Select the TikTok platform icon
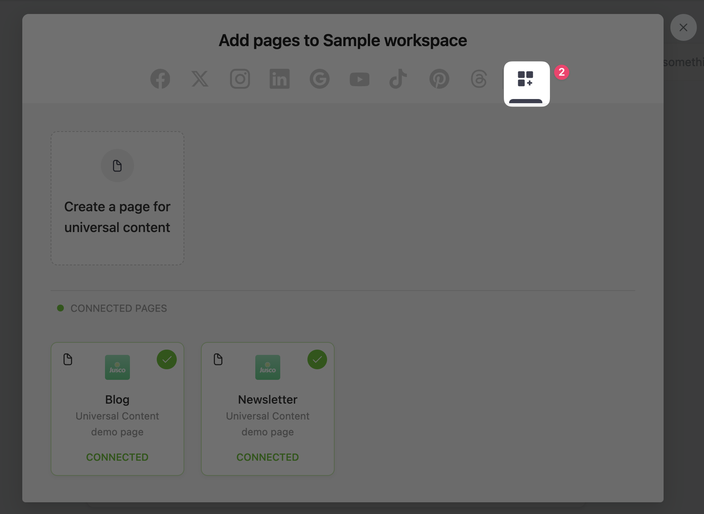This screenshot has width=704, height=514. coord(398,79)
